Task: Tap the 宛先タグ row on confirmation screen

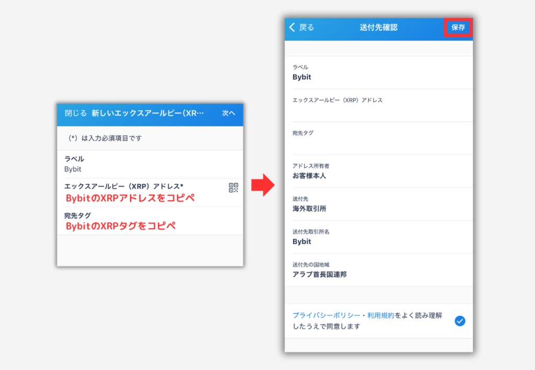Action: coord(379,138)
